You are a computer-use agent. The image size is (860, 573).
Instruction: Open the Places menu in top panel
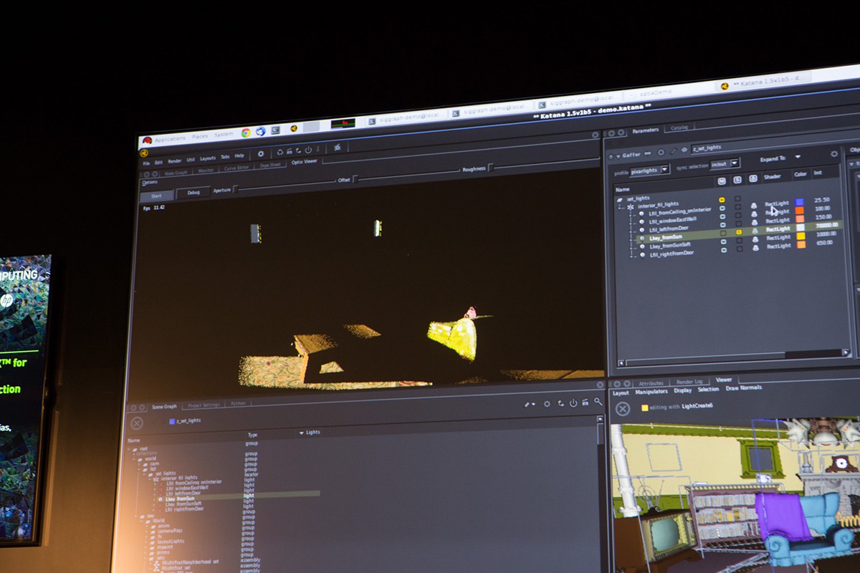click(x=199, y=136)
